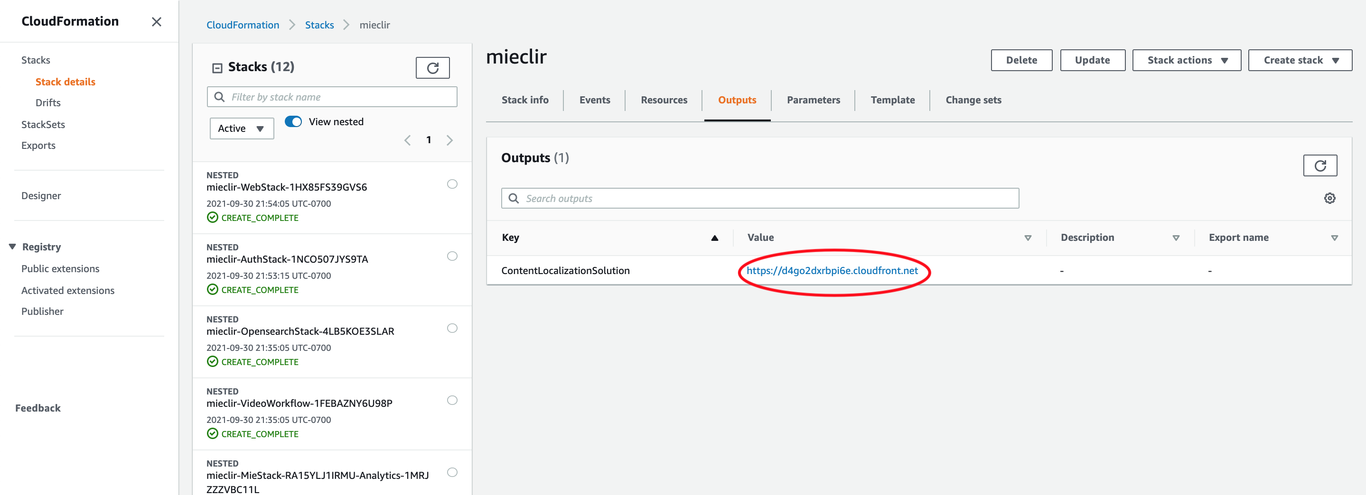Select mieclir-AuthStack radio button
The image size is (1366, 495).
point(452,256)
